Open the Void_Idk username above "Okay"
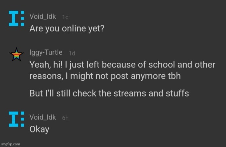This screenshot has width=226, height=147. point(43,117)
